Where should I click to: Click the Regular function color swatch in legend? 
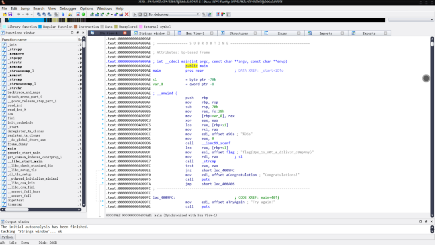[40, 27]
